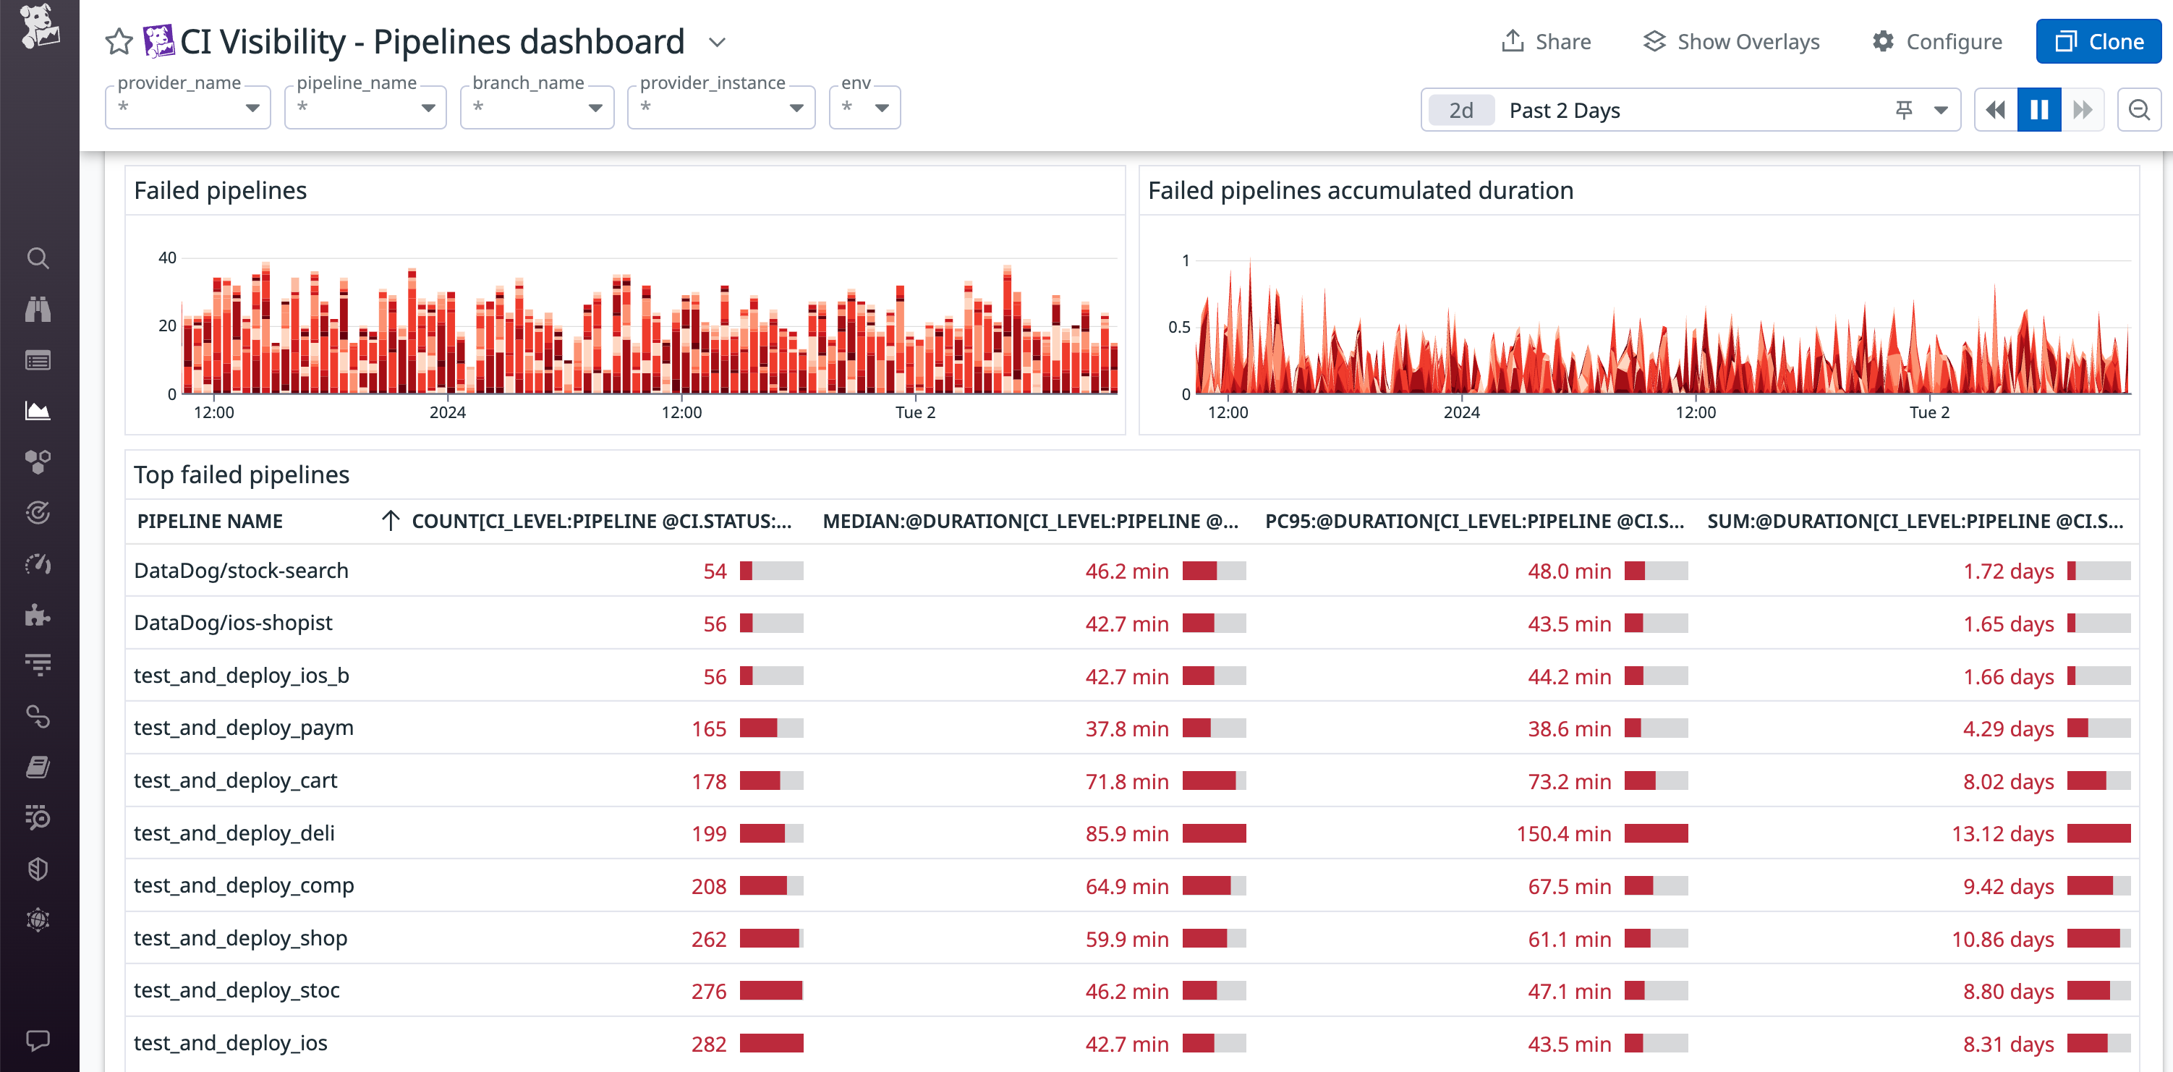The height and width of the screenshot is (1072, 2173).
Task: Open Datadog search in the sidebar
Action: [x=38, y=259]
